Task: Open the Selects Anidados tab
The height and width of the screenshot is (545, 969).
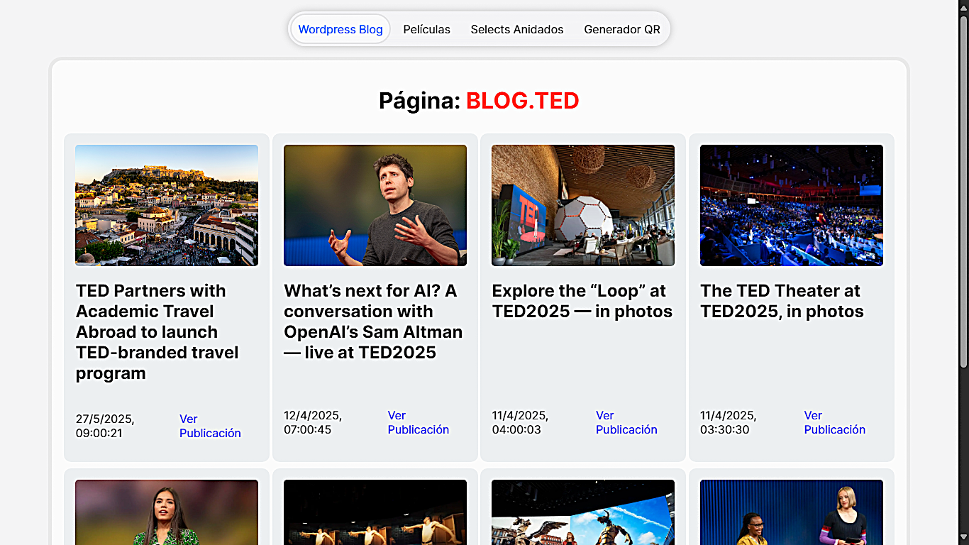Action: 517,29
